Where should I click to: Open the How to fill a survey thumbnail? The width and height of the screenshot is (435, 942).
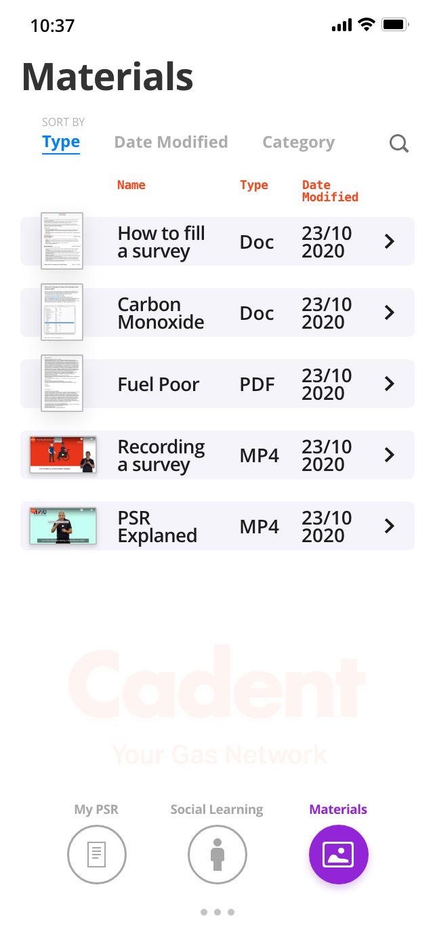click(x=62, y=241)
